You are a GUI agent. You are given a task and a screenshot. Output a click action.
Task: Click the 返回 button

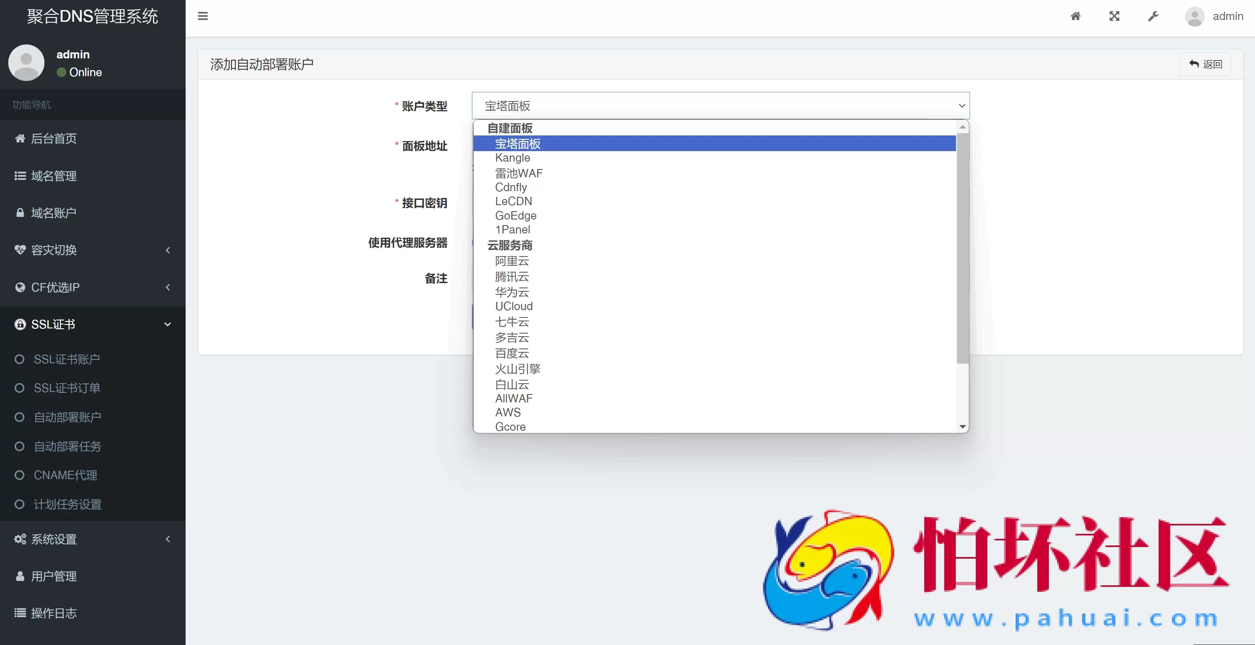tap(1205, 64)
